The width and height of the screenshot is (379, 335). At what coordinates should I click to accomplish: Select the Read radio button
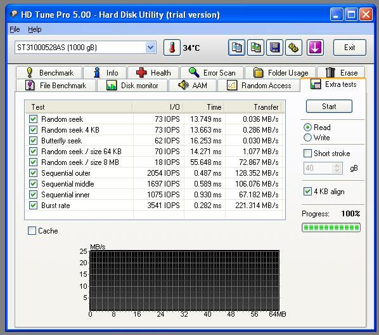tap(307, 128)
